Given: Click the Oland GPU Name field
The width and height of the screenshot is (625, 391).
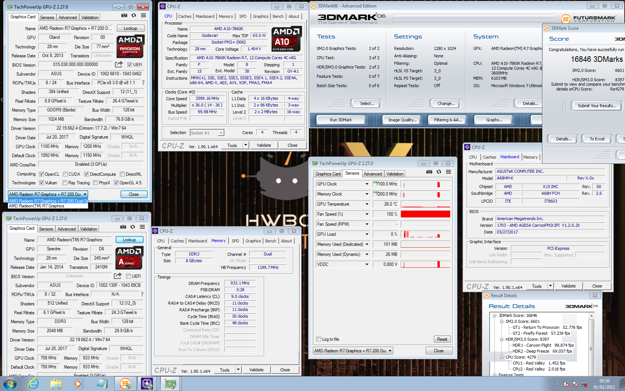Looking at the screenshot, I should click(75, 28).
